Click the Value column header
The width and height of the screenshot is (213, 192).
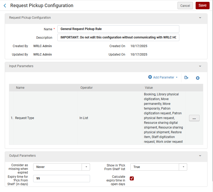[x=149, y=88]
